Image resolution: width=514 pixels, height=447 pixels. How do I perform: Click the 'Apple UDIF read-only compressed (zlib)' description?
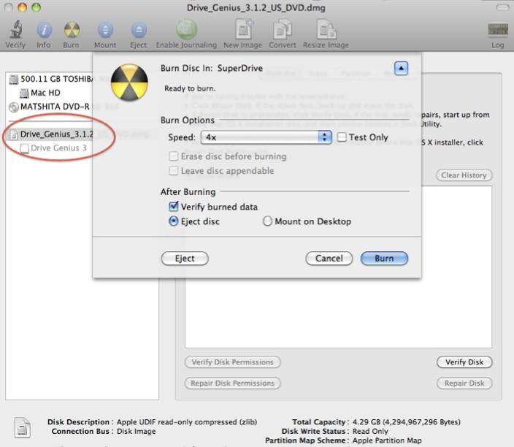(187, 421)
